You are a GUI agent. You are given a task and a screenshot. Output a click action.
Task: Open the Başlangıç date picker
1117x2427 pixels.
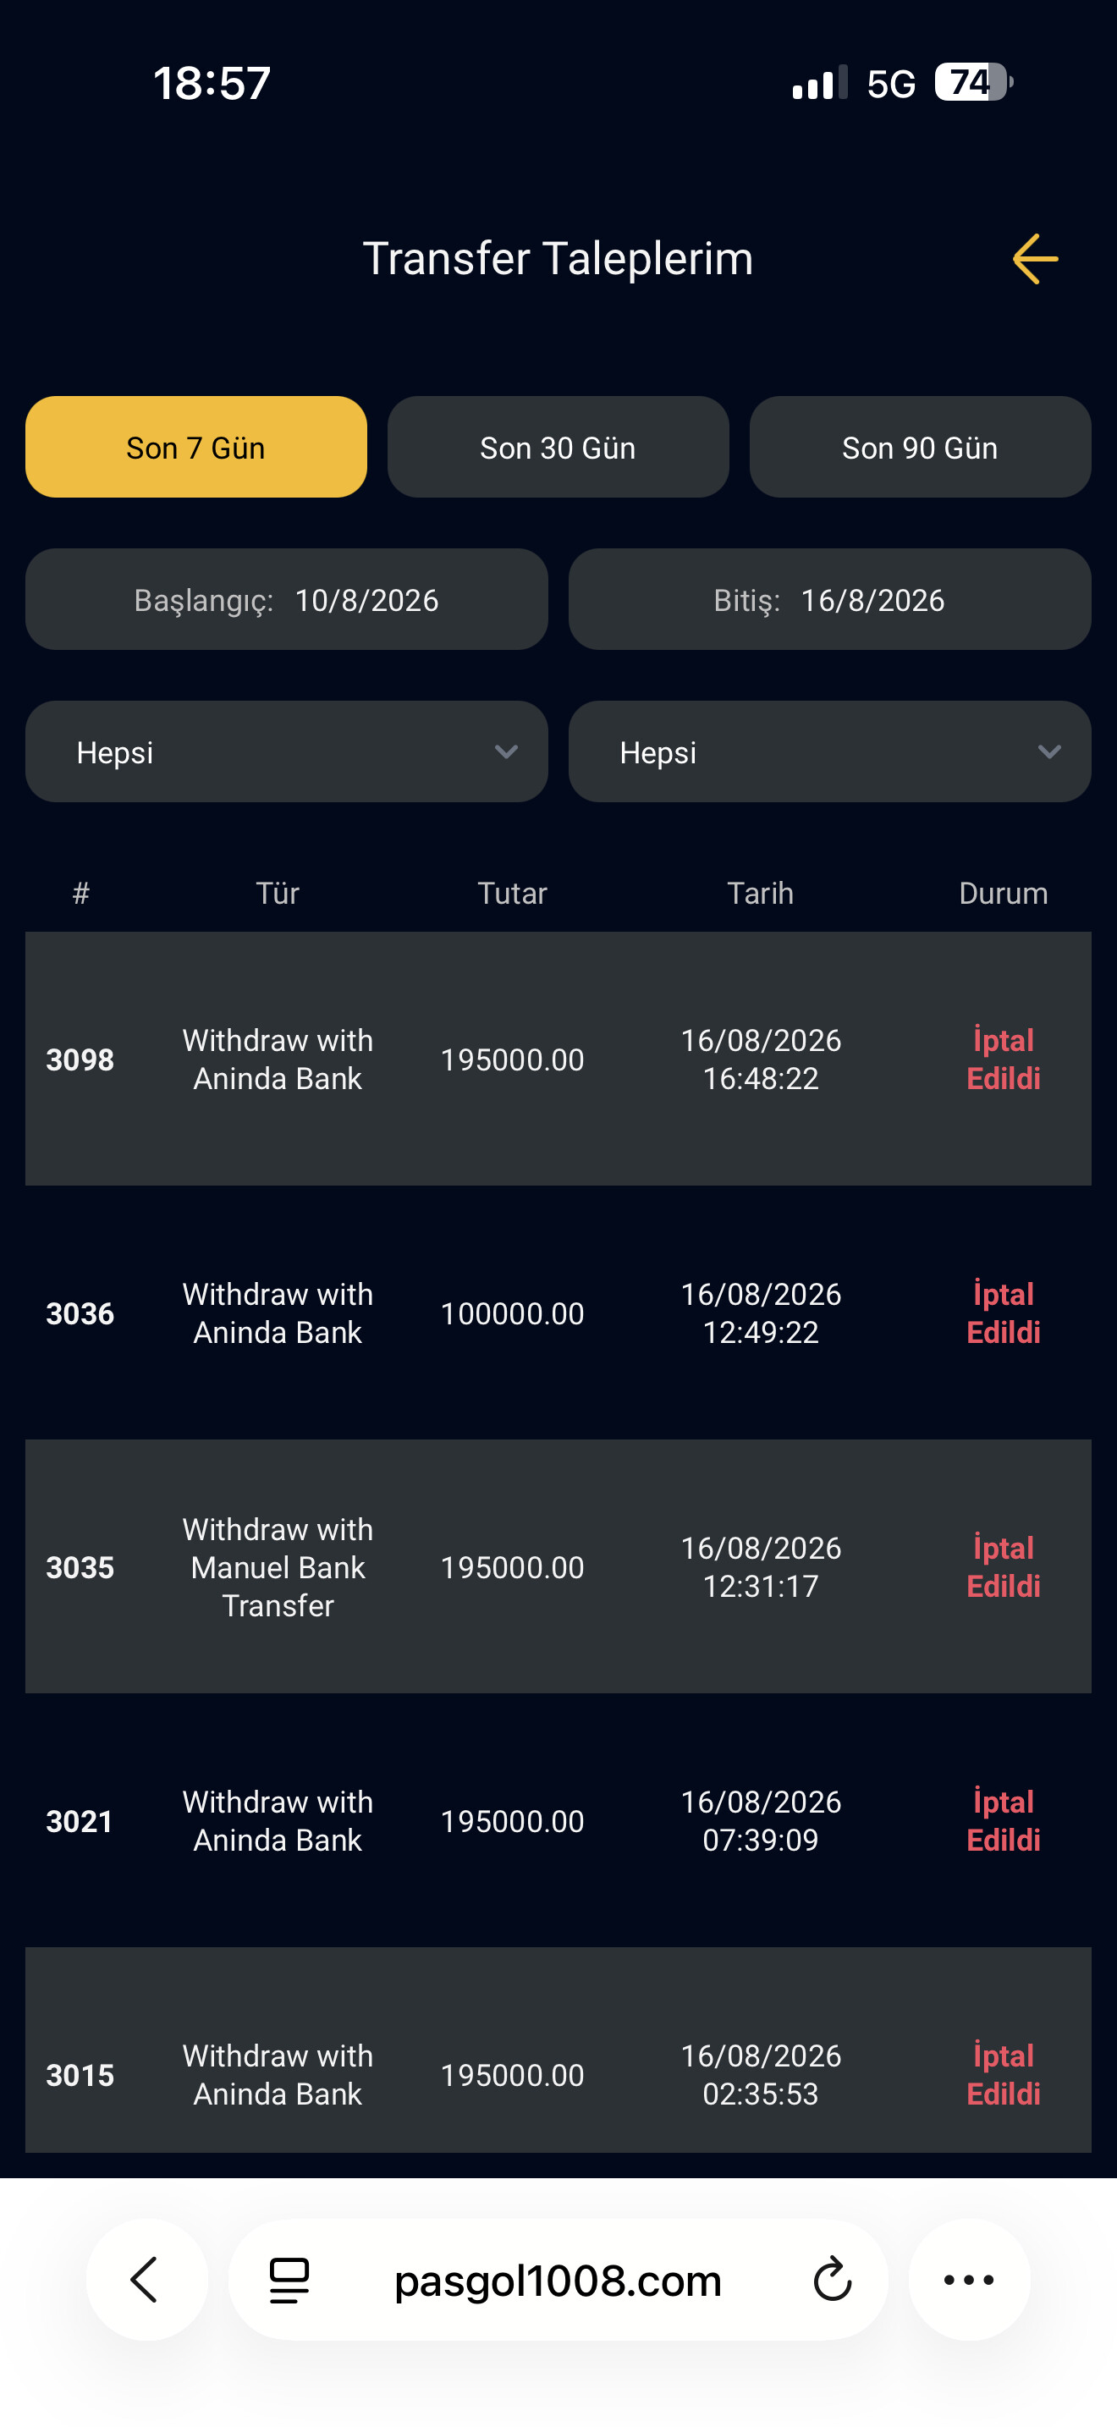tap(286, 599)
